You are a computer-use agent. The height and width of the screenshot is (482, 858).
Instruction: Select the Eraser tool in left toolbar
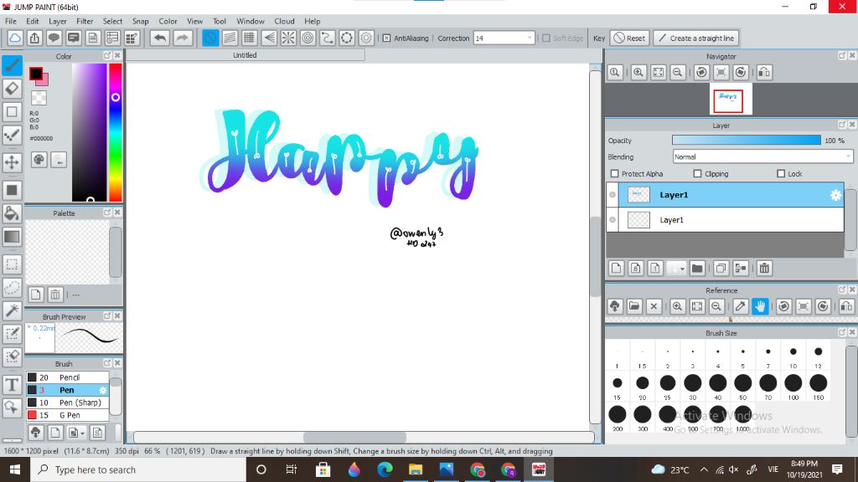pyautogui.click(x=13, y=88)
